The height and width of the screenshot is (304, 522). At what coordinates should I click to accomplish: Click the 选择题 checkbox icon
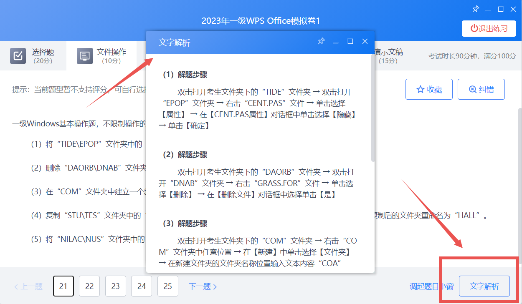pos(18,56)
